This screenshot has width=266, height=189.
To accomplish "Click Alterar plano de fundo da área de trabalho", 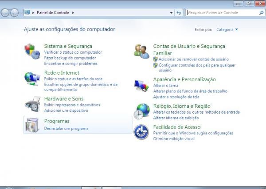I will [x=190, y=91].
